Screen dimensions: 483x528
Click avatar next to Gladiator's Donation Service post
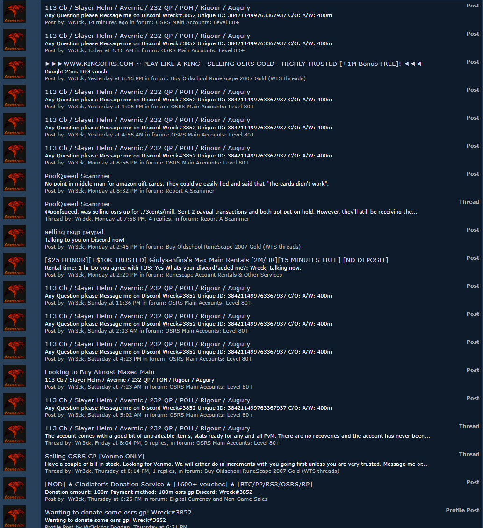pos(14,488)
